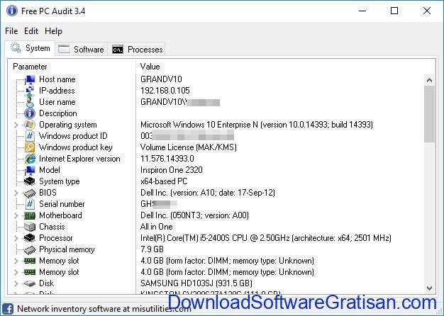Click the Model computer icon

click(30, 170)
